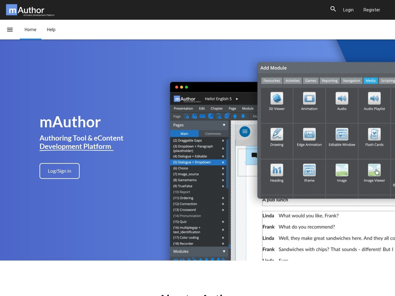Screen dimensions: 395x296
Task: Switch to the Media tab
Action: [x=371, y=80]
